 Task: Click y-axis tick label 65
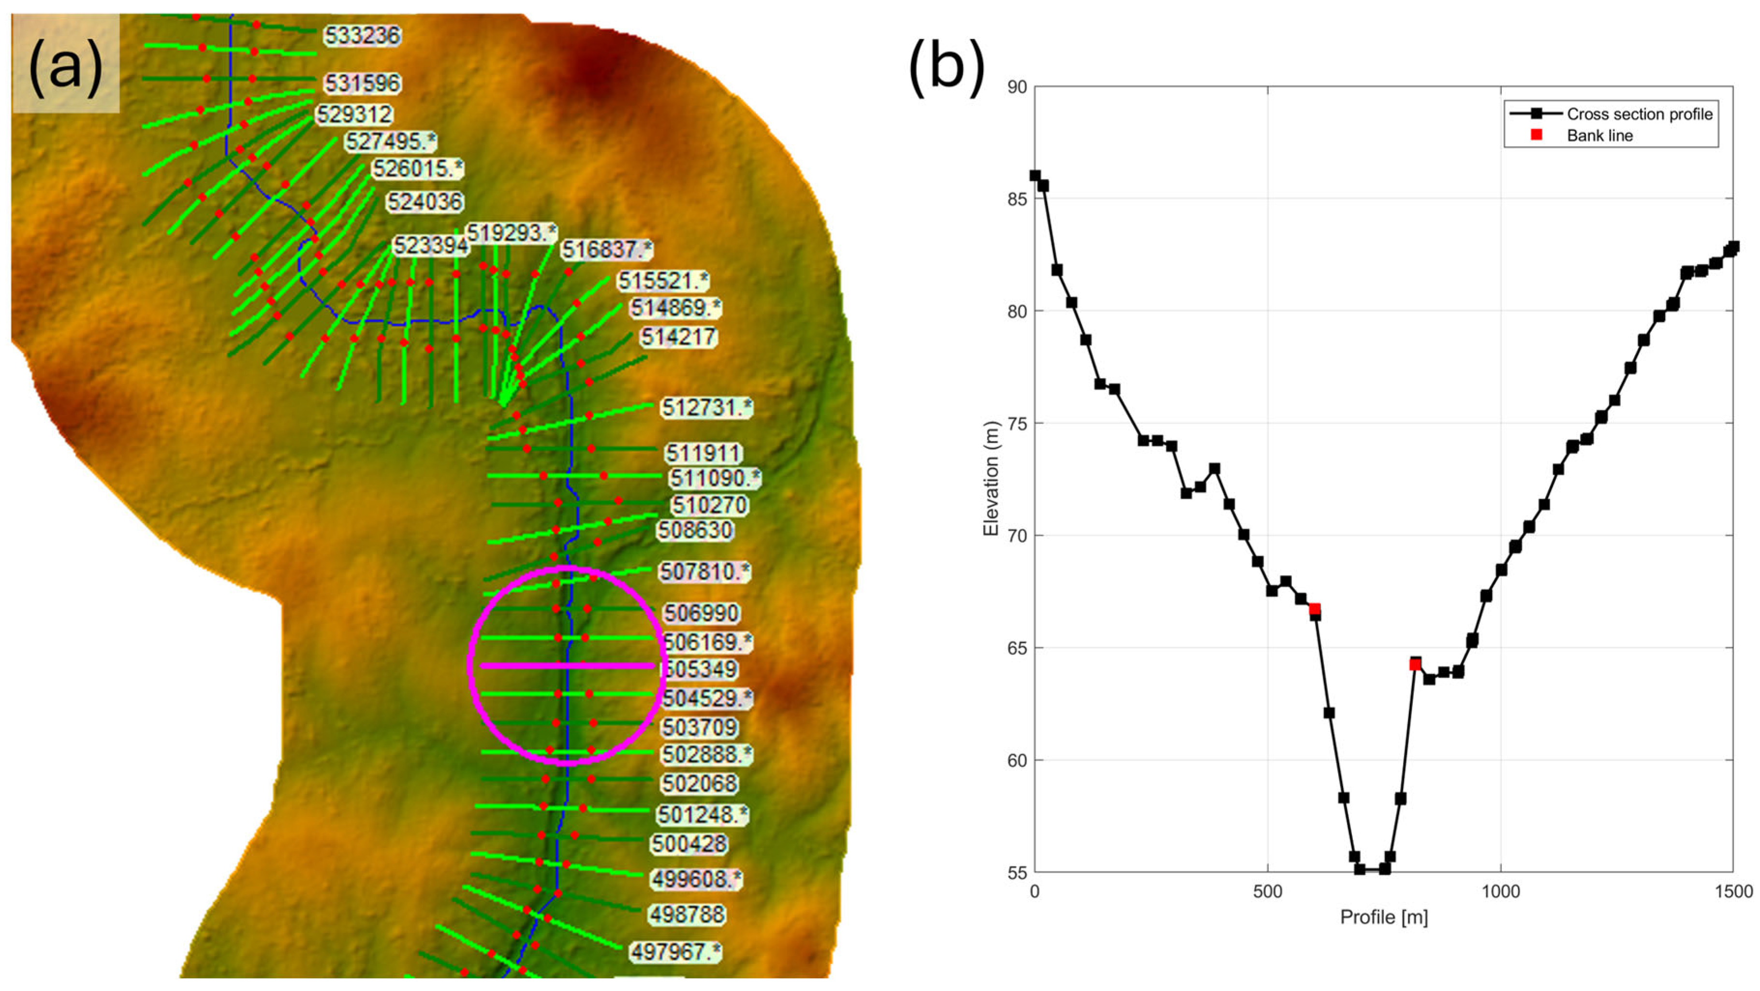coord(1017,648)
